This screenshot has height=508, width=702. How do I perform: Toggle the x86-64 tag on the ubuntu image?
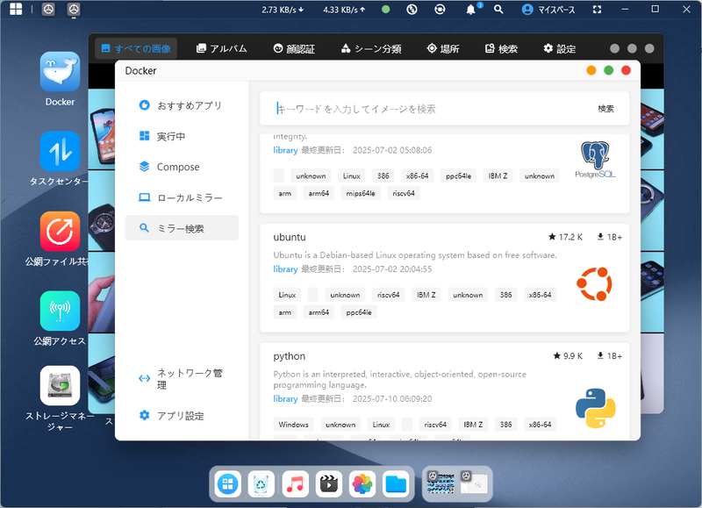540,294
